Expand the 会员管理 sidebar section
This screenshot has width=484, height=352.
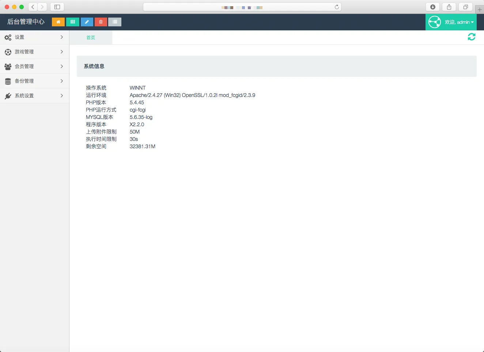34,67
